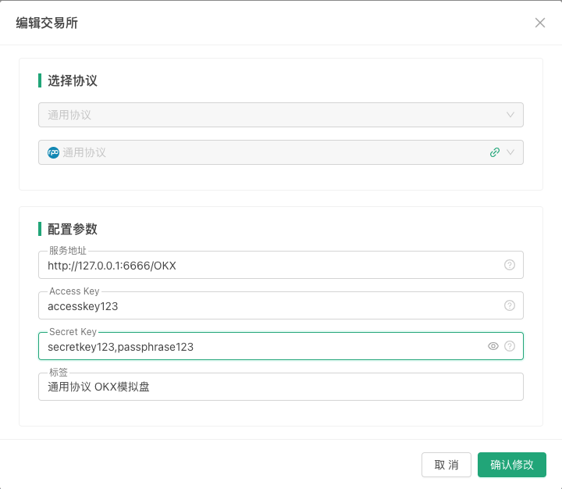
Task: Click chevron arrow beside the link icon
Action: 510,153
